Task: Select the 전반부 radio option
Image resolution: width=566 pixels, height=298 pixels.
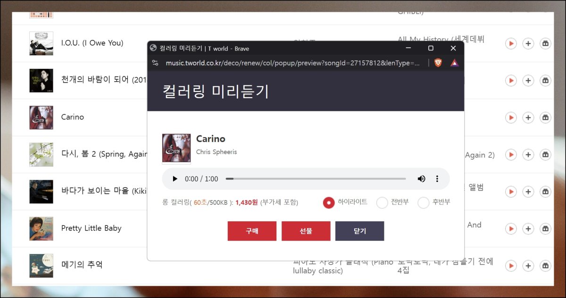Action: click(x=382, y=202)
